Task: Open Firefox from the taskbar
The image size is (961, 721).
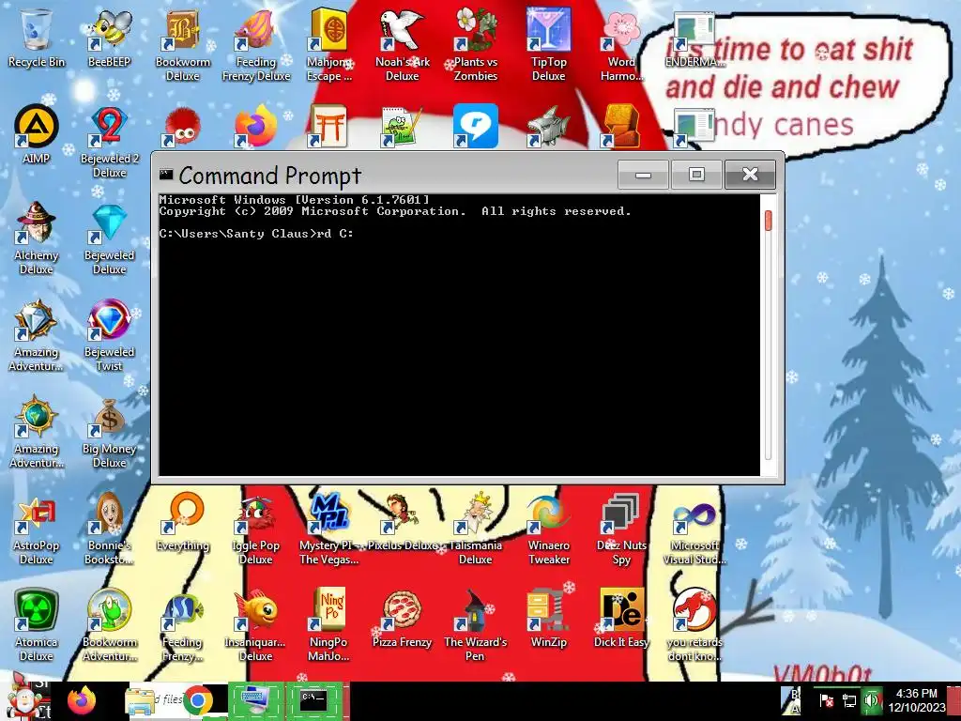Action: [82, 700]
